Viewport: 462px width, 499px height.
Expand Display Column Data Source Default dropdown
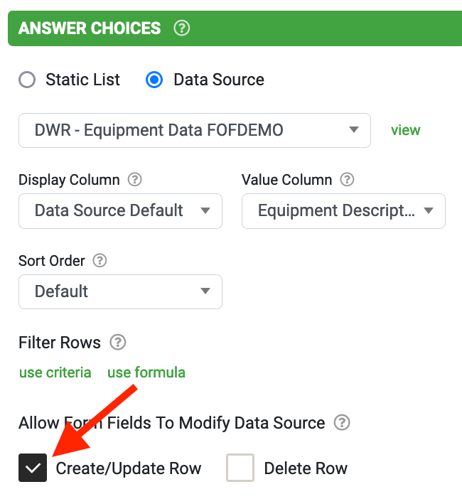120,211
